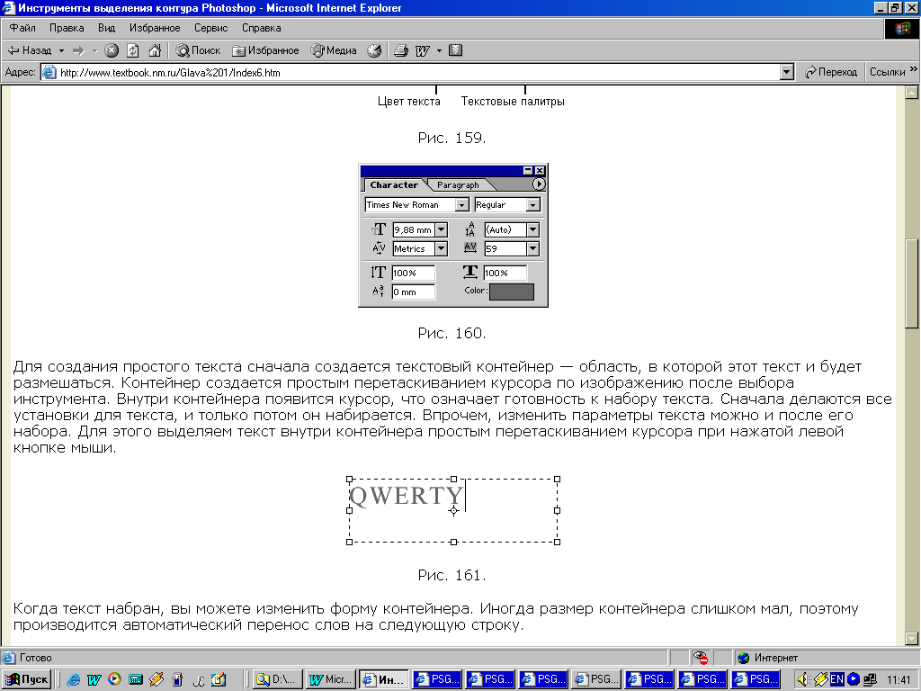Open the Сервис menu
The image size is (921, 691).
(x=210, y=28)
